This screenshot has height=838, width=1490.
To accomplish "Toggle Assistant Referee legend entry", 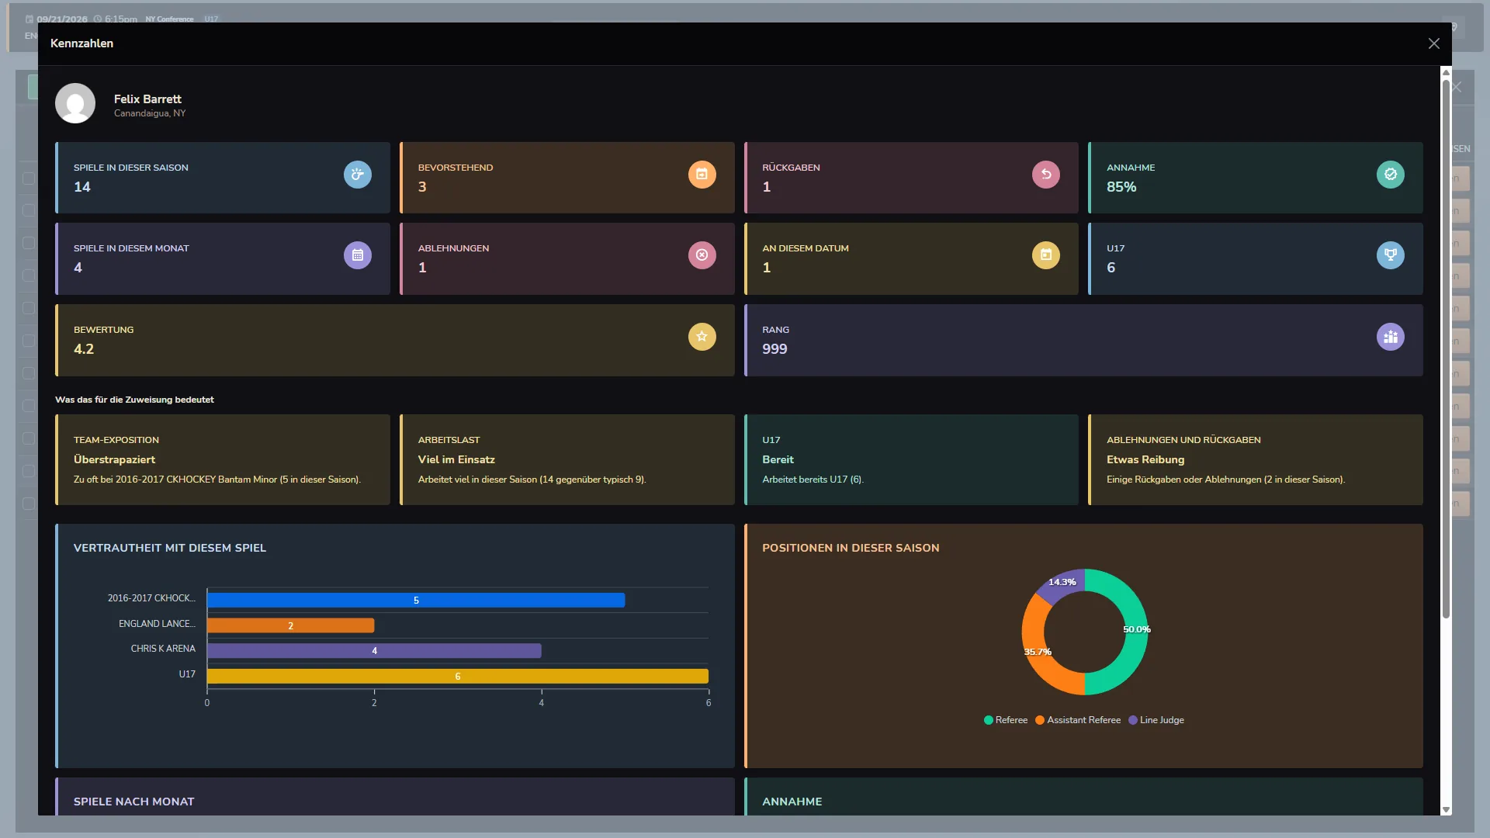I will (x=1078, y=720).
